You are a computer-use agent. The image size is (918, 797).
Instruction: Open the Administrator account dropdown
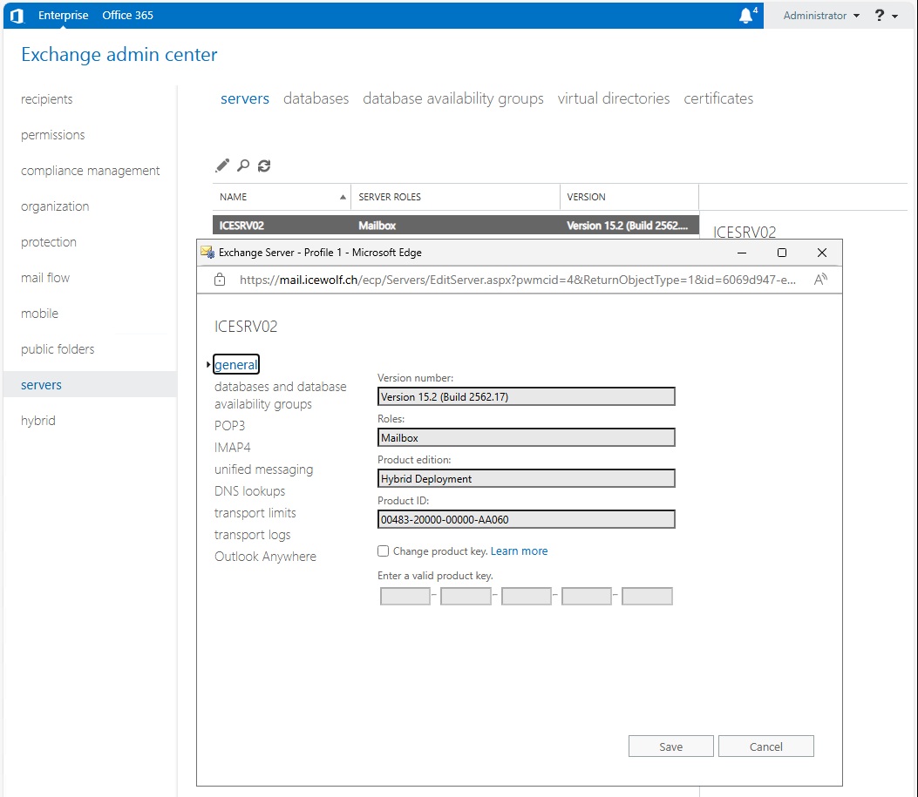821,16
